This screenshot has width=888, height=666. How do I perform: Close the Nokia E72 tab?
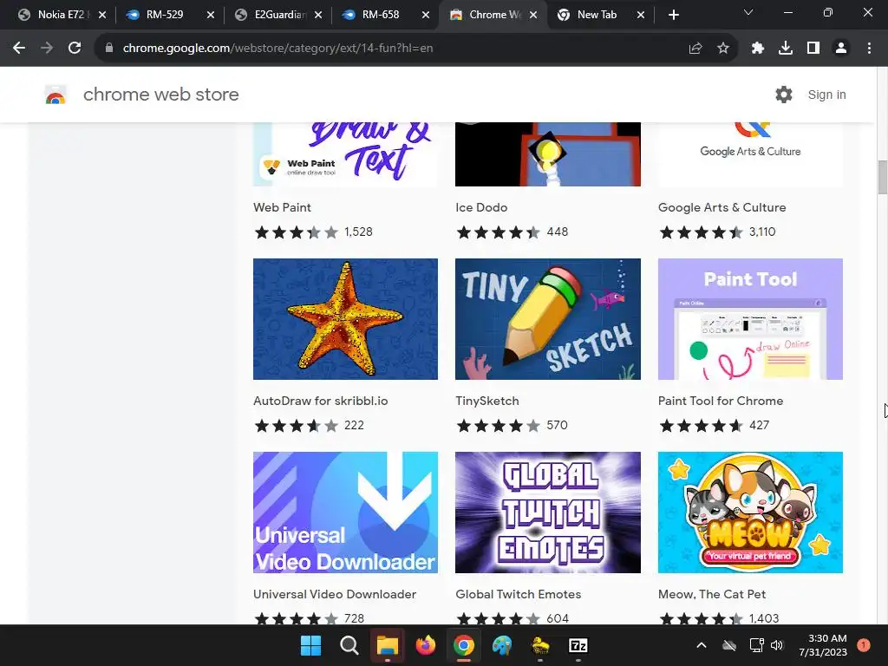click(102, 15)
